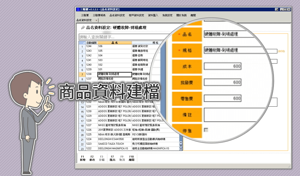Select the NIKEE 籃球薄款緊身長袖 name cell
This screenshot has width=300, height=176.
point(115,125)
